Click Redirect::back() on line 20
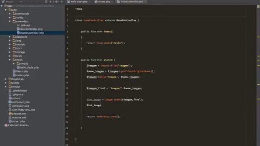The width and height of the screenshot is (260, 146). tap(108, 116)
